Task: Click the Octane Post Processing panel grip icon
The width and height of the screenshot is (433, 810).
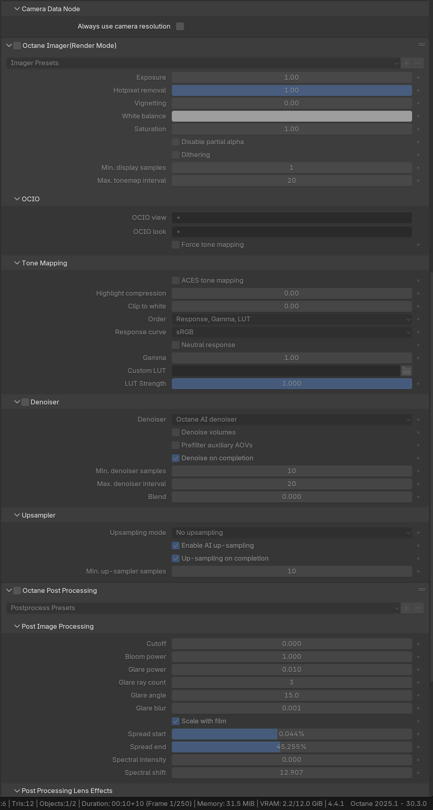Action: click(422, 590)
